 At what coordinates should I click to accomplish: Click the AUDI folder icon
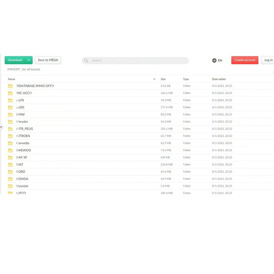(10, 107)
